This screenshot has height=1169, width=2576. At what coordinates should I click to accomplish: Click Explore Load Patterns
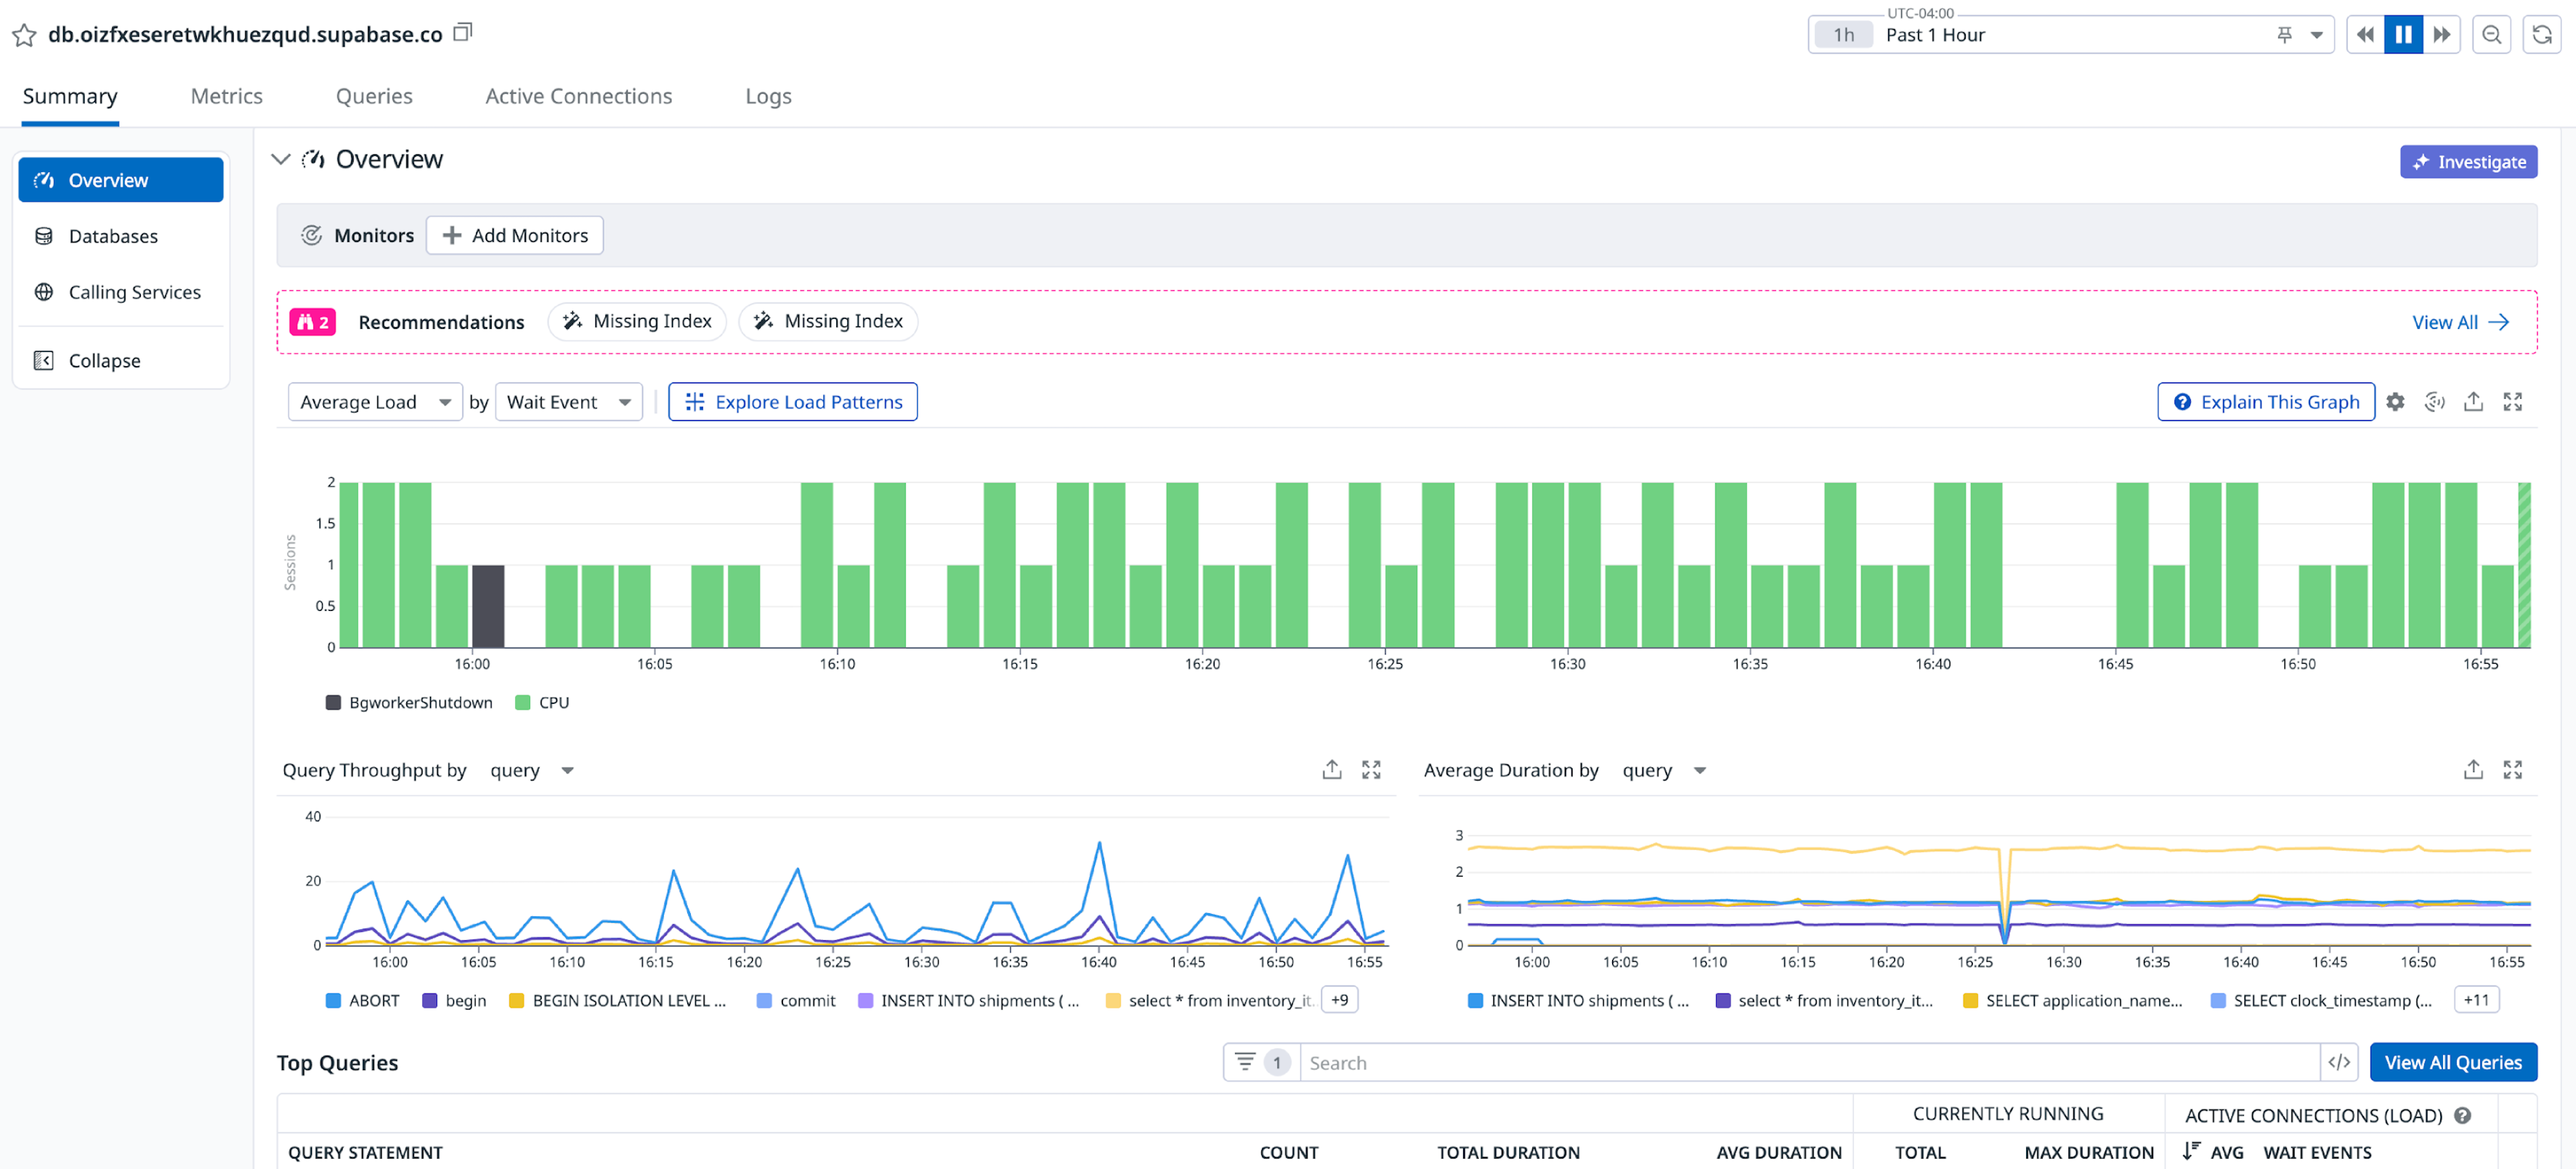coord(793,402)
